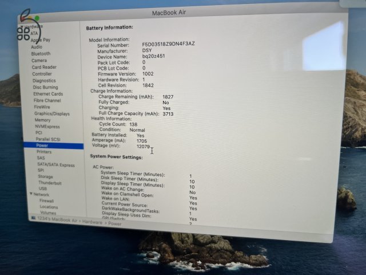Click Firmware Version value 1002
This screenshot has width=366, height=275.
tap(148, 74)
